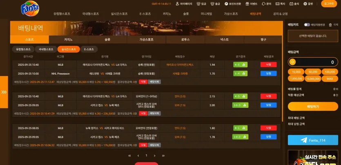The height and width of the screenshot is (165, 341).
Task: Add 1,000,000 to bet amount
Action: point(296,79)
